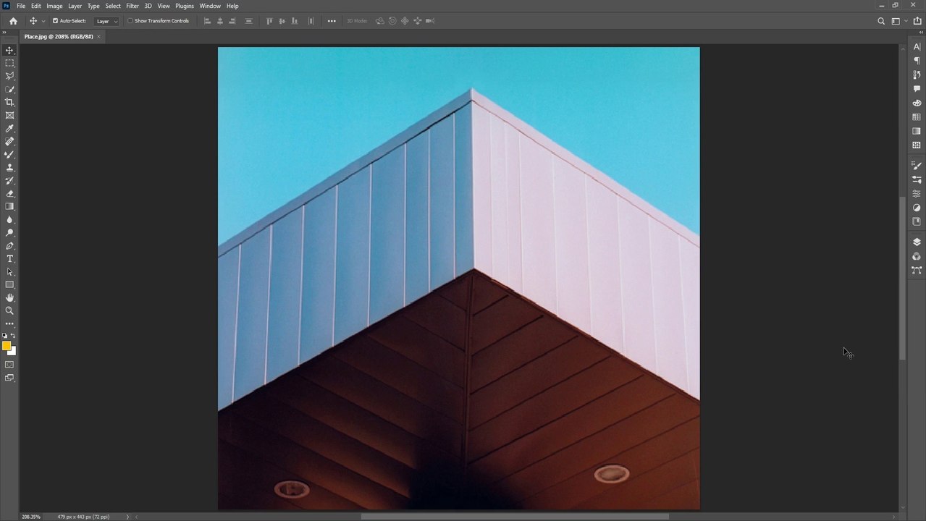The height and width of the screenshot is (521, 926).
Task: Click the horizontal scrollbar thumb
Action: tap(515, 517)
